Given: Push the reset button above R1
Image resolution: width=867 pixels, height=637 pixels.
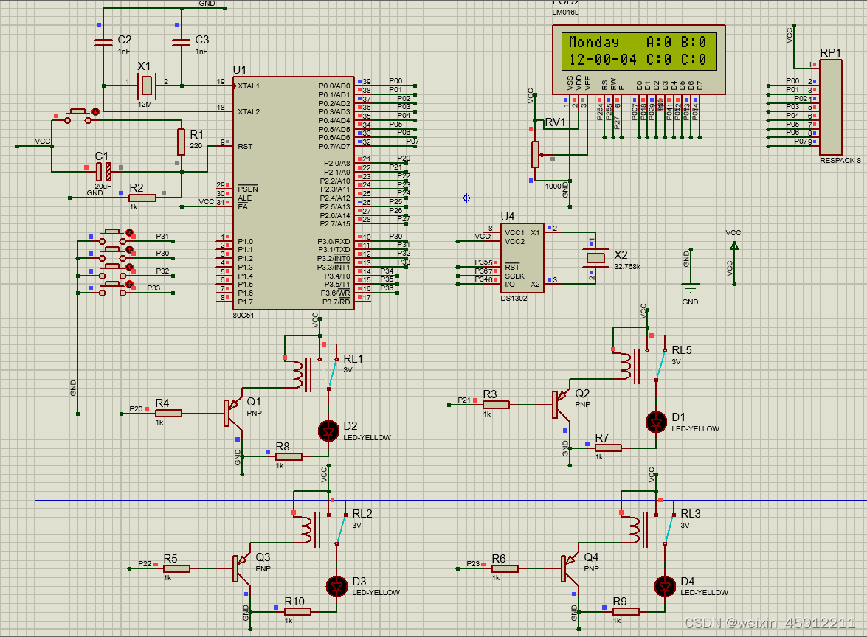Looking at the screenshot, I should tap(78, 116).
